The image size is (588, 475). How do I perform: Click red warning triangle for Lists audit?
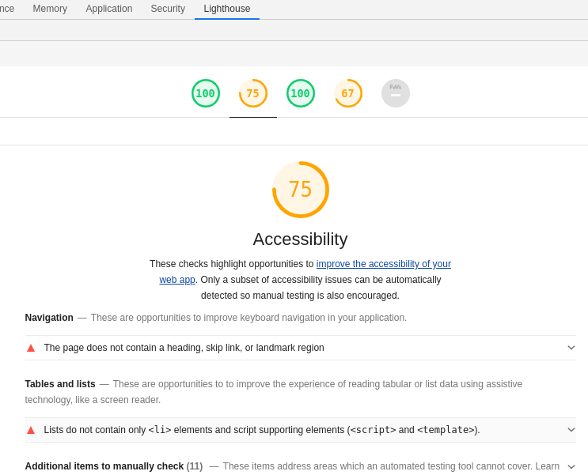[x=31, y=430]
